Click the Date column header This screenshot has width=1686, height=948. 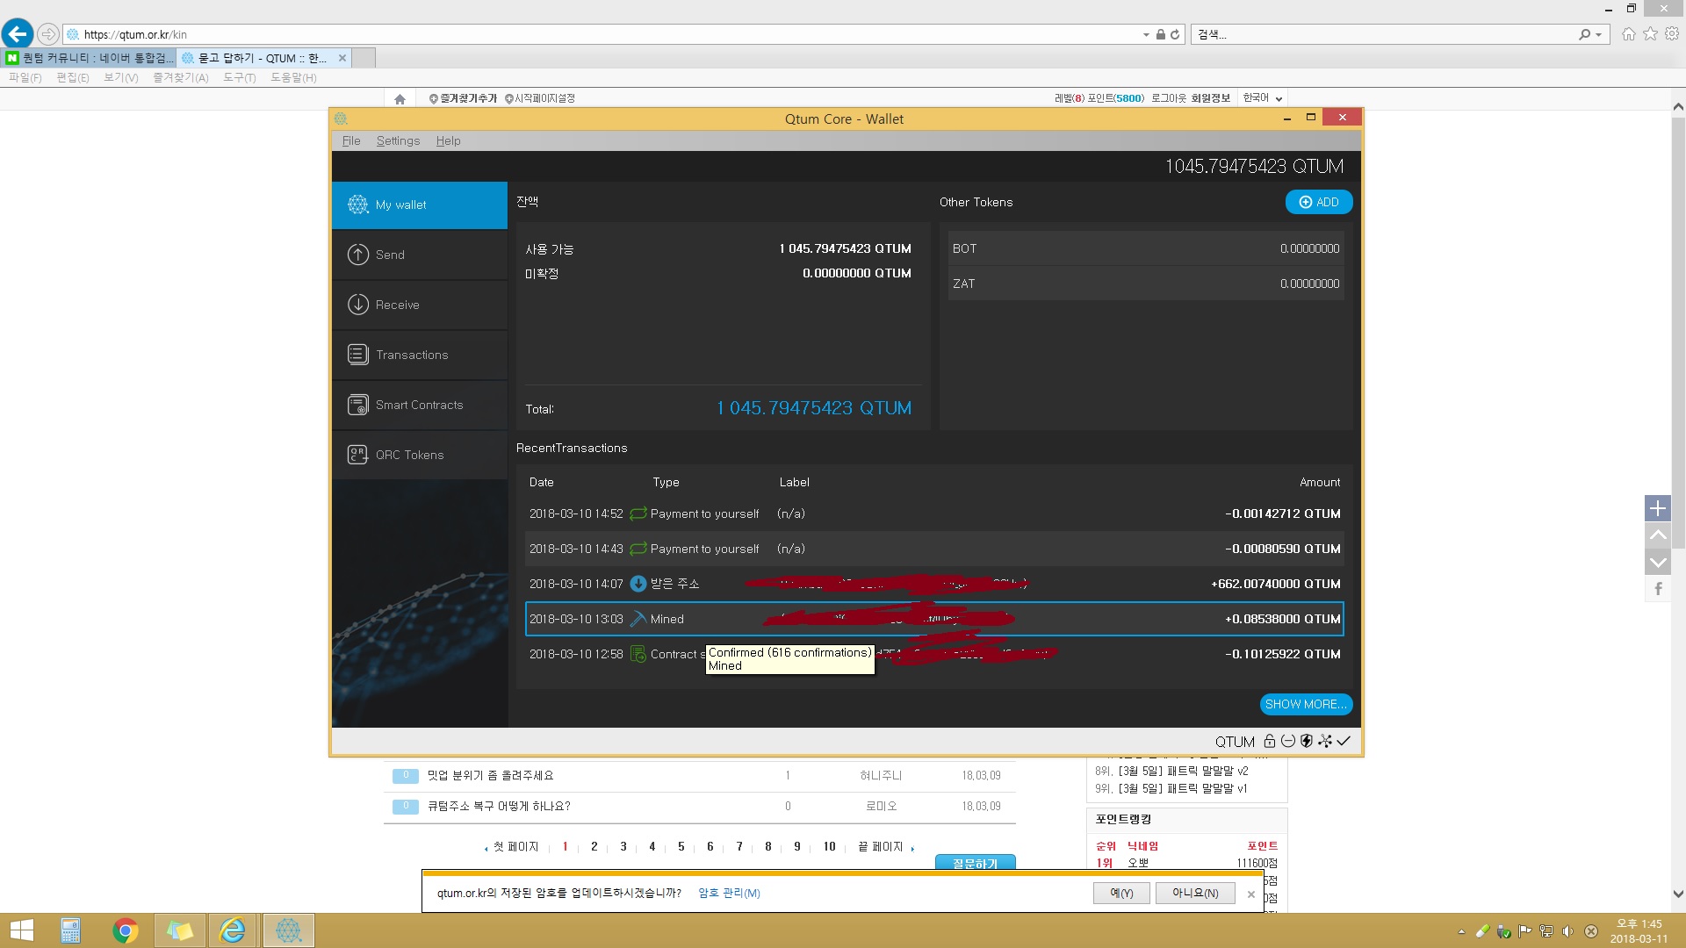pyautogui.click(x=542, y=482)
